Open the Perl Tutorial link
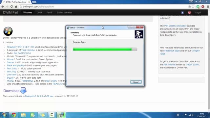Image resolution: width=210 pixels, height=118 pixels. click(x=169, y=65)
